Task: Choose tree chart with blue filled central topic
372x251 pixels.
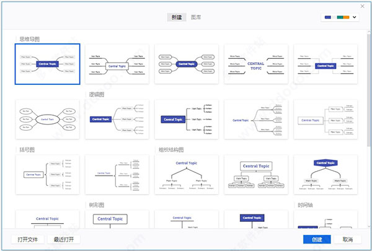Action: click(x=256, y=219)
